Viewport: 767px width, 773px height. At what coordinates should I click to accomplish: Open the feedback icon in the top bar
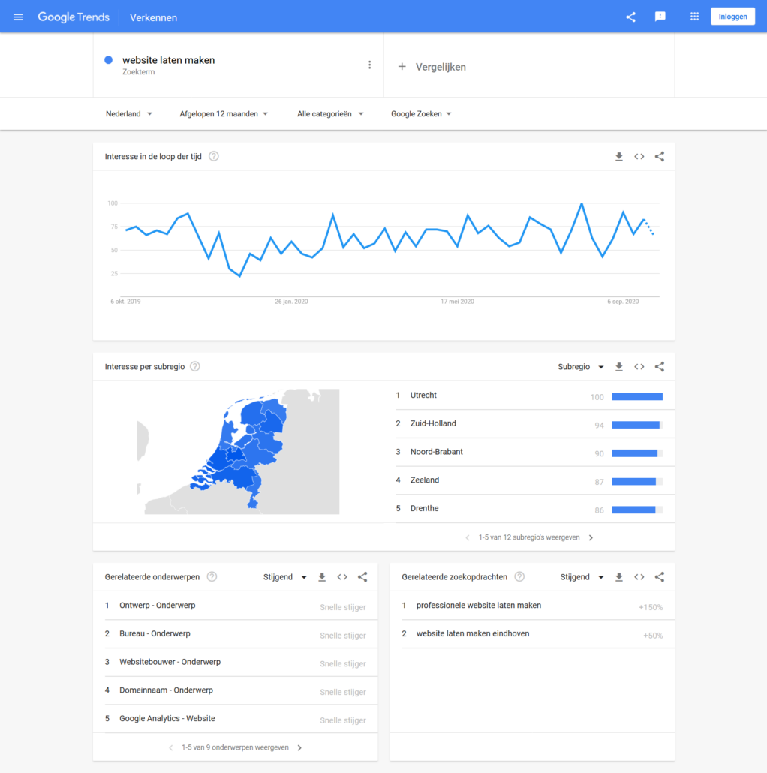click(x=660, y=16)
